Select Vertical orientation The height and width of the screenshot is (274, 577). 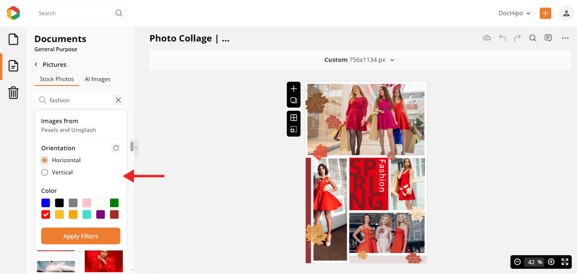point(45,172)
